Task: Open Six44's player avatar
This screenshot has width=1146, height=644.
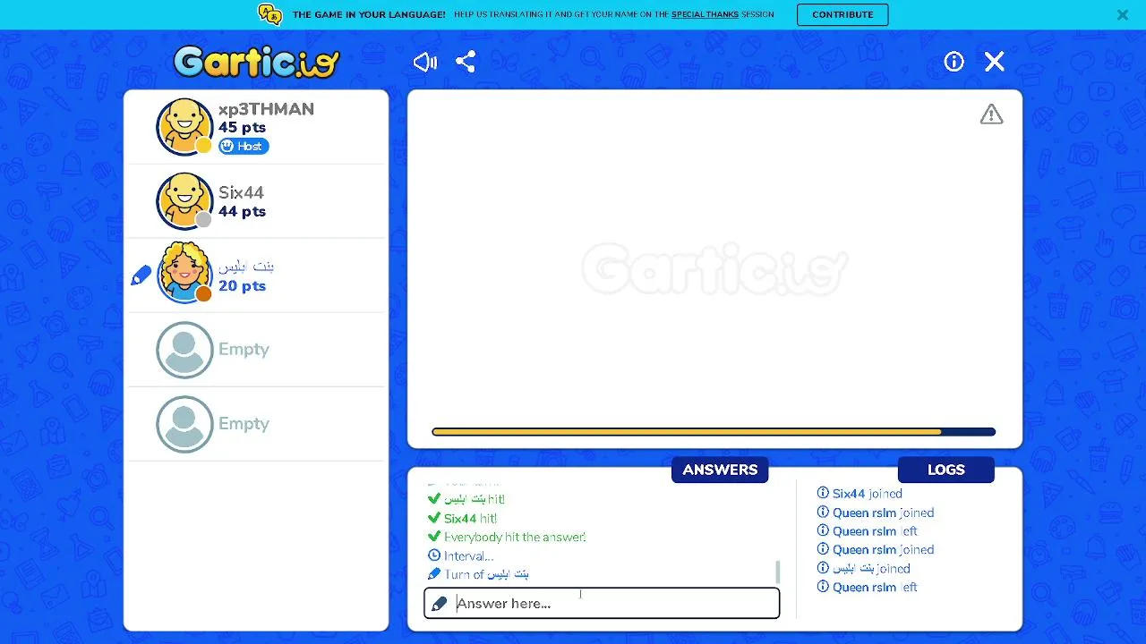Action: coord(184,201)
